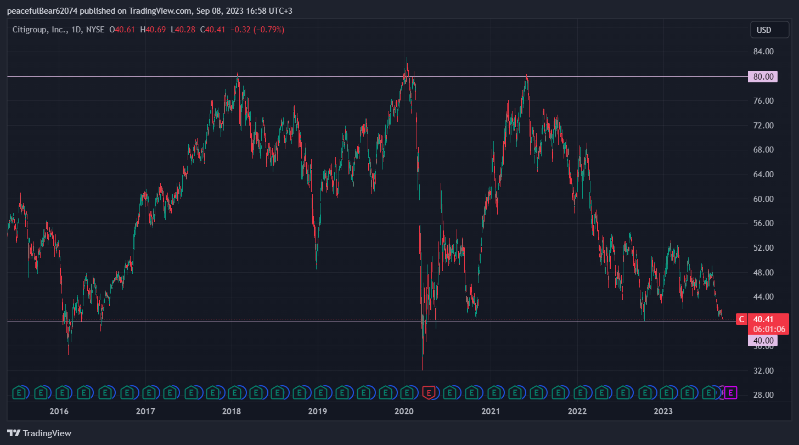Click the 28.00 price axis label
Image resolution: width=799 pixels, height=445 pixels.
(763, 395)
